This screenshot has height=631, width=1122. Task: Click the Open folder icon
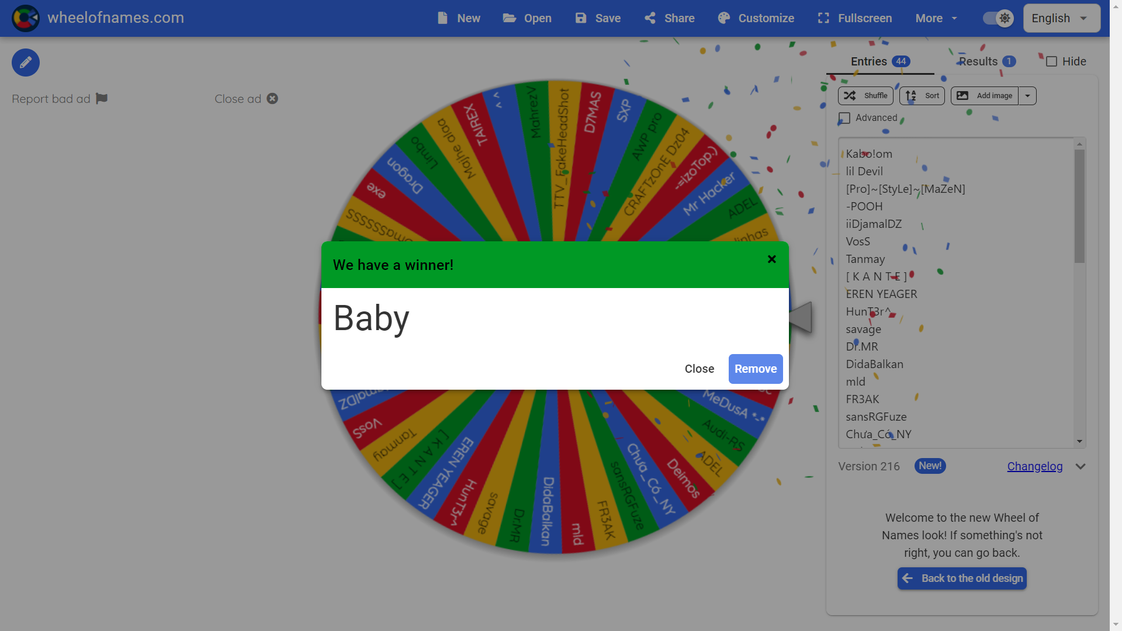pyautogui.click(x=509, y=18)
